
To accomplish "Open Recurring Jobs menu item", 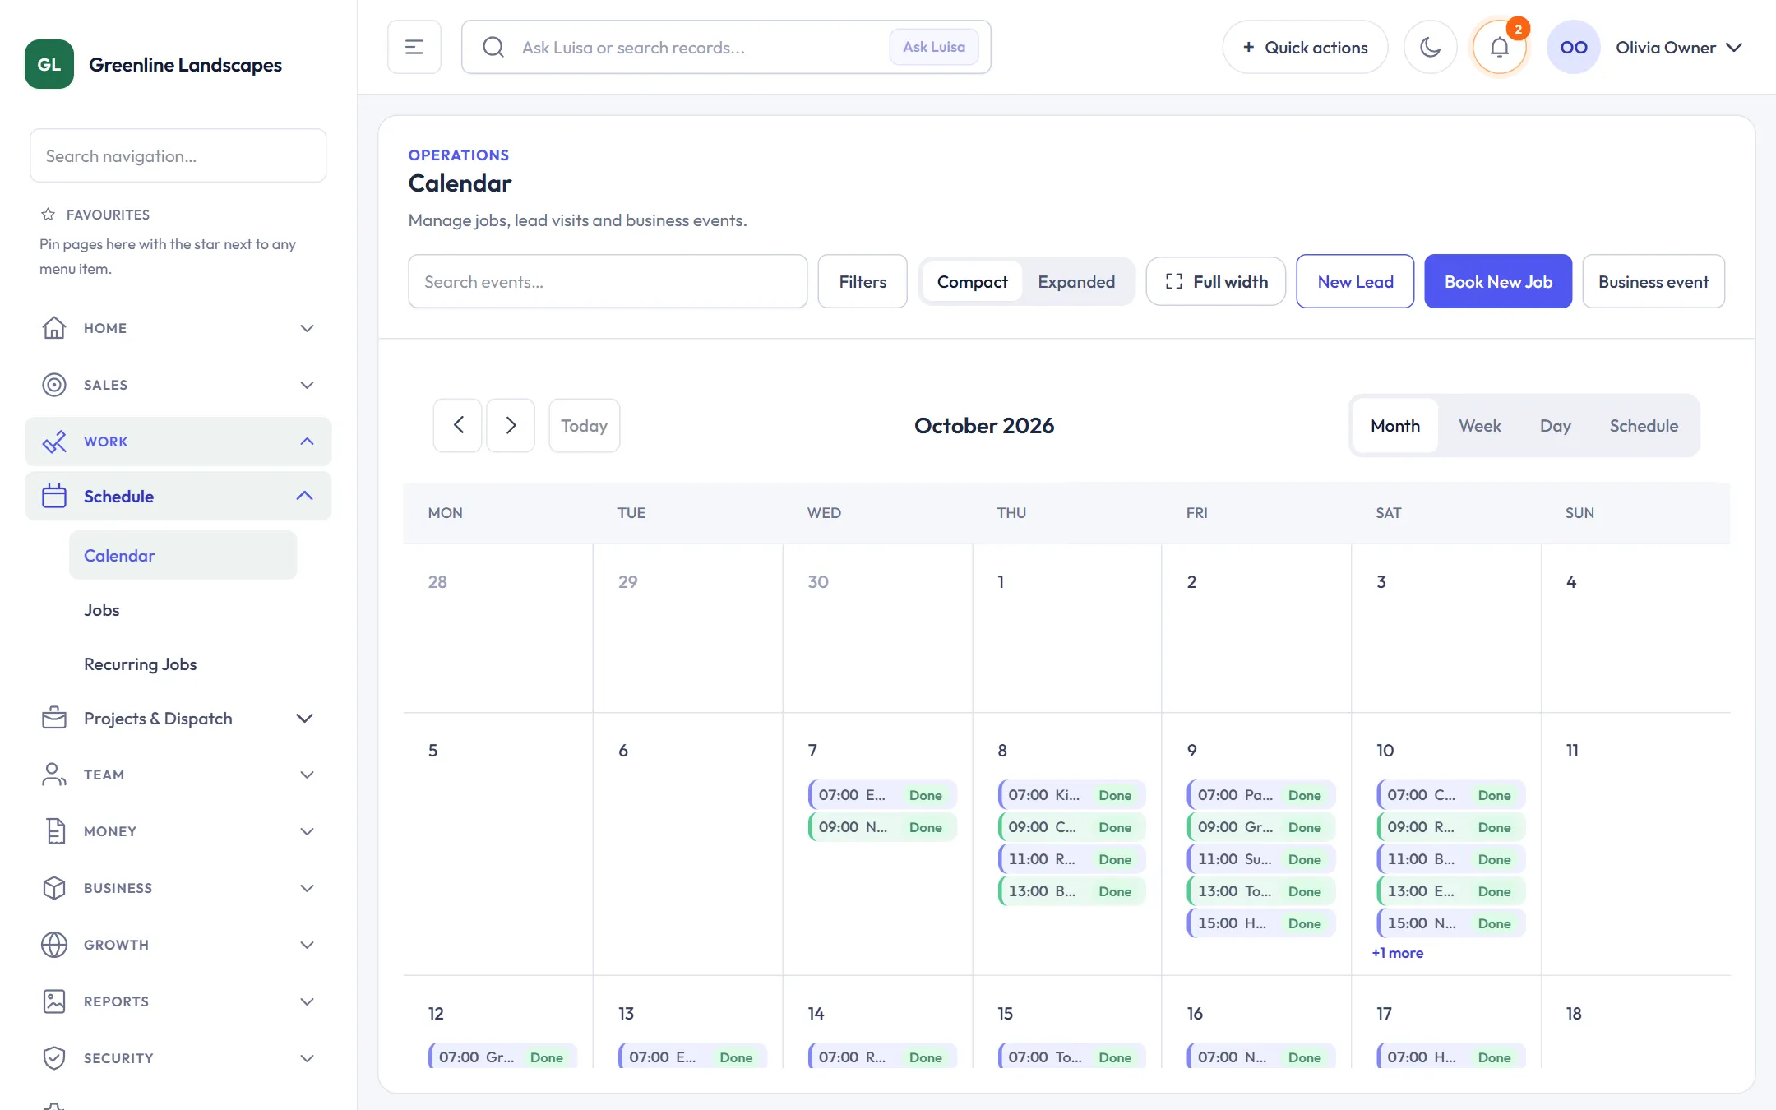I will click(141, 664).
